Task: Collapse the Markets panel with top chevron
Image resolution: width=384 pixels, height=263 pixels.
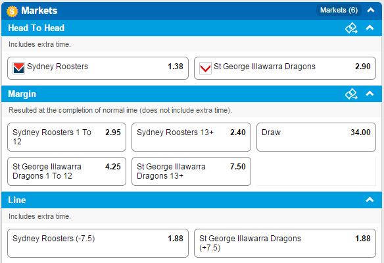Action: 371,10
